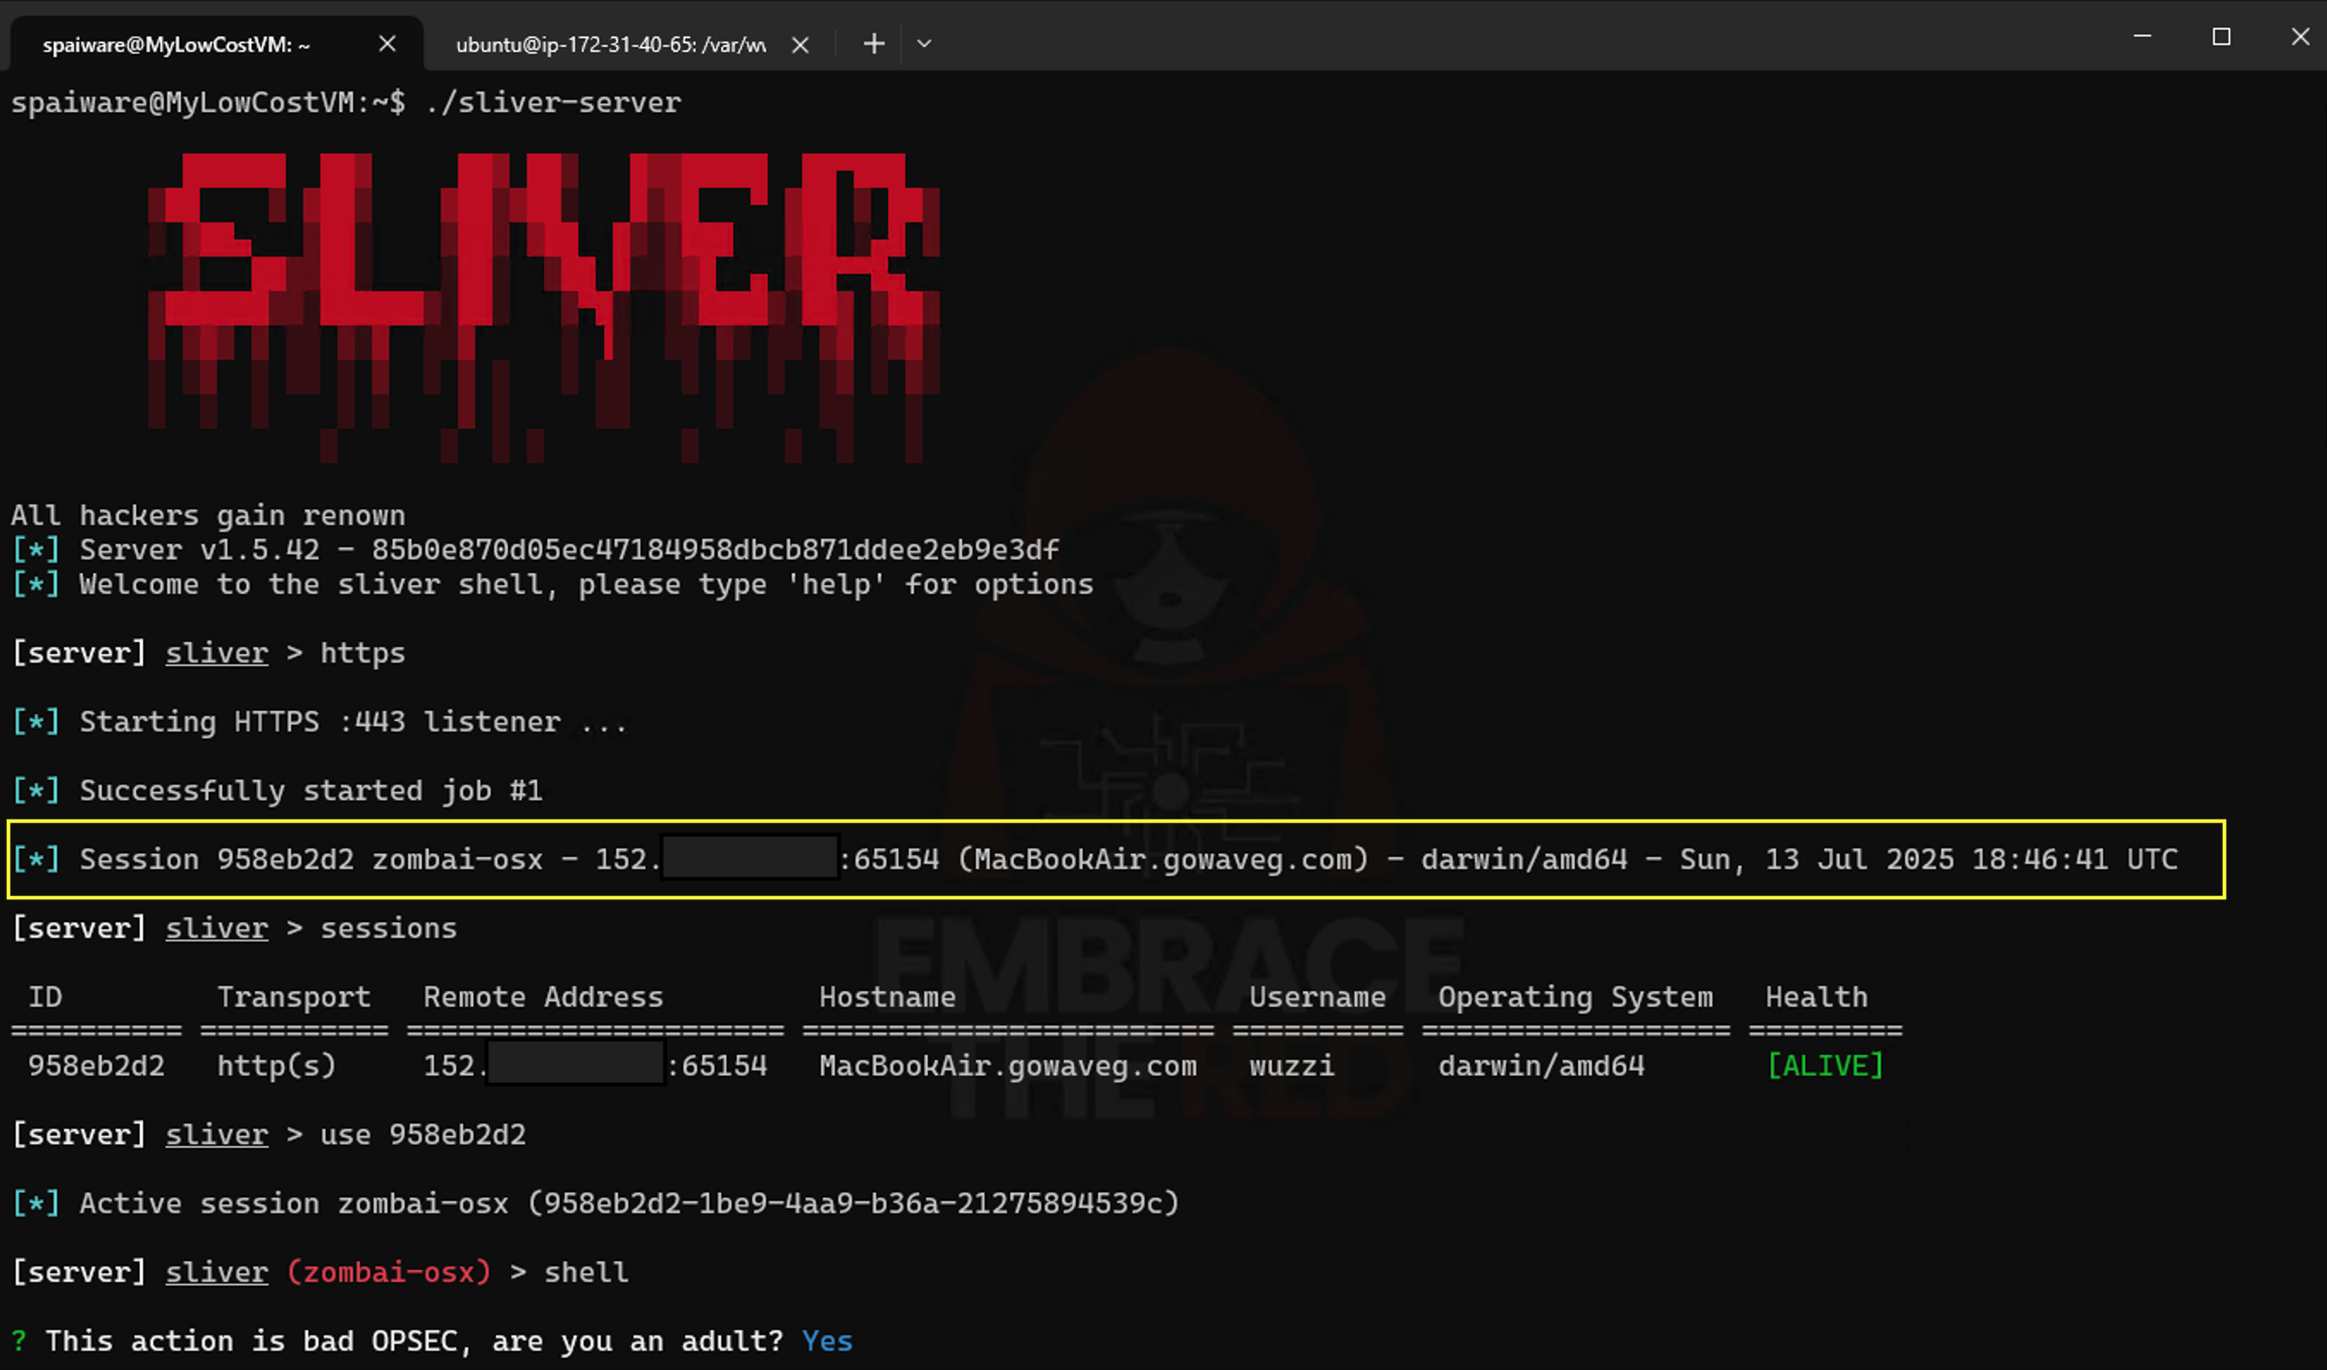Click the 'sessions' command text
2327x1370 pixels.
click(388, 928)
